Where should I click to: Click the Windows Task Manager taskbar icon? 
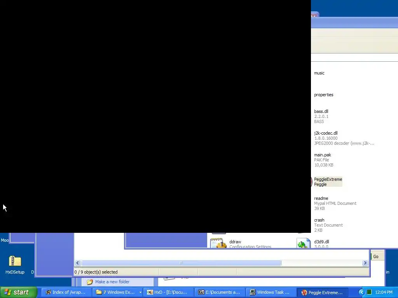click(253, 292)
